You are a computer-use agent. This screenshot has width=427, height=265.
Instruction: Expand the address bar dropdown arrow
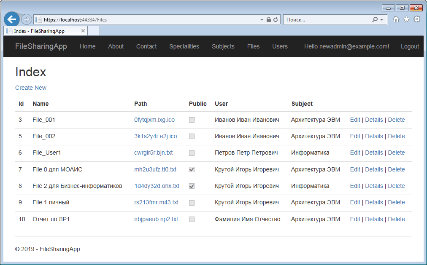click(x=262, y=19)
